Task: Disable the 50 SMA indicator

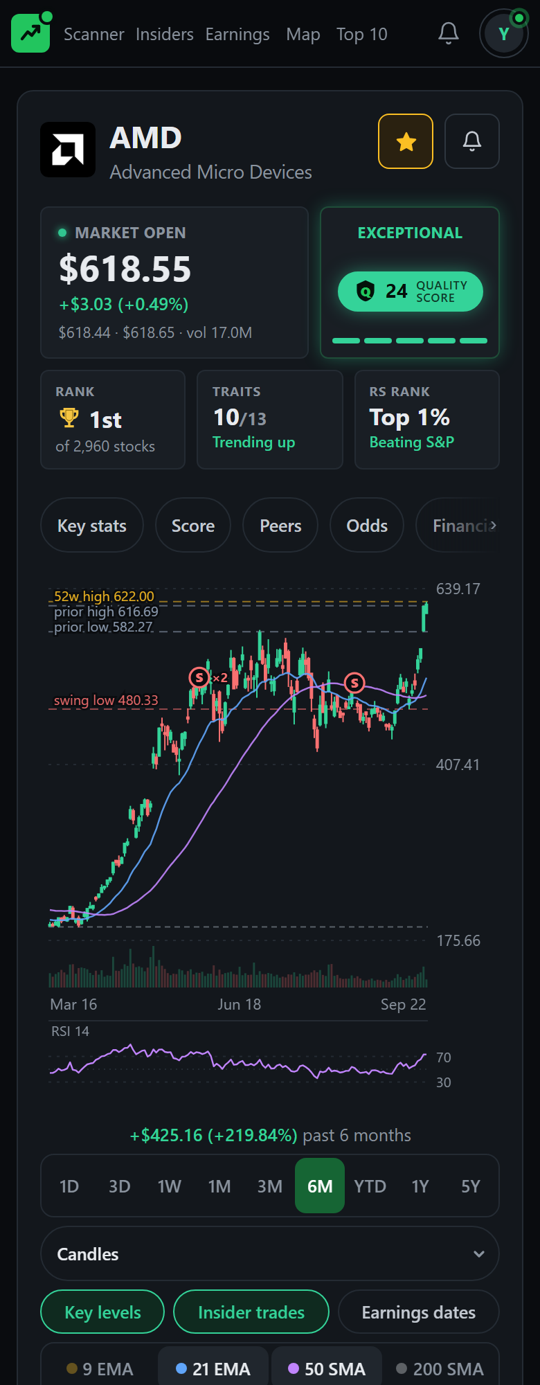Action: 327,1369
